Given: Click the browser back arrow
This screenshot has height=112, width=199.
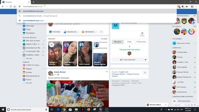Looking at the screenshot, I should (x=3, y=7).
